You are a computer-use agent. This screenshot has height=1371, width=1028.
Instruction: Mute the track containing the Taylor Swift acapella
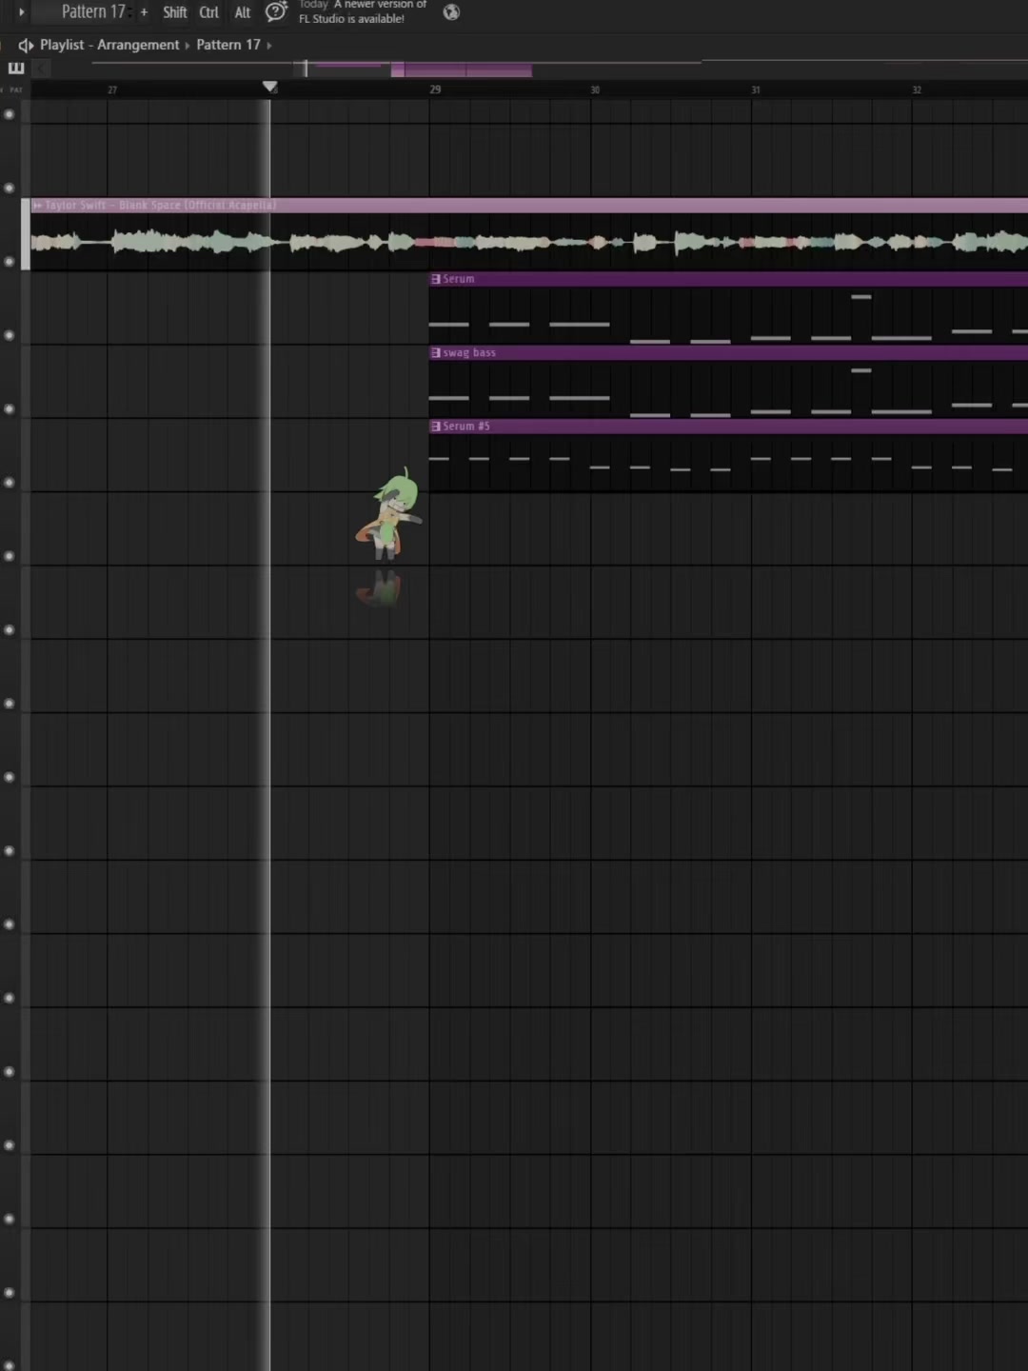pos(10,262)
